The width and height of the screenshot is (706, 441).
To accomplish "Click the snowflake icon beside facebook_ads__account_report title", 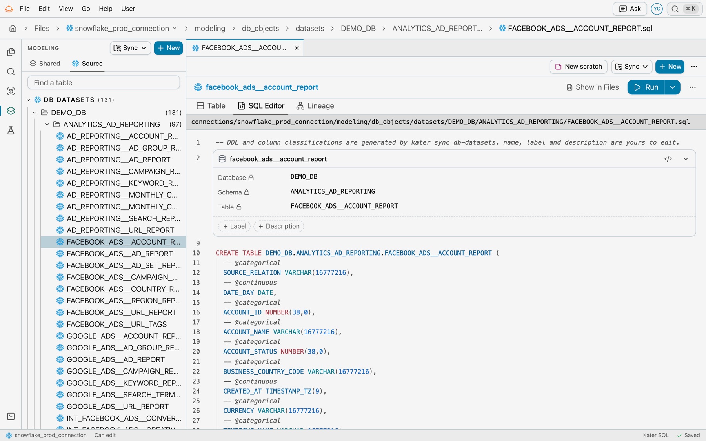I will coord(198,87).
